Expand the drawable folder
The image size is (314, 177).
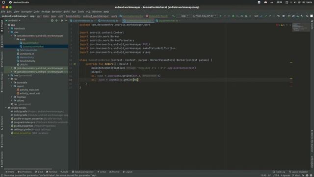(x=12, y=83)
